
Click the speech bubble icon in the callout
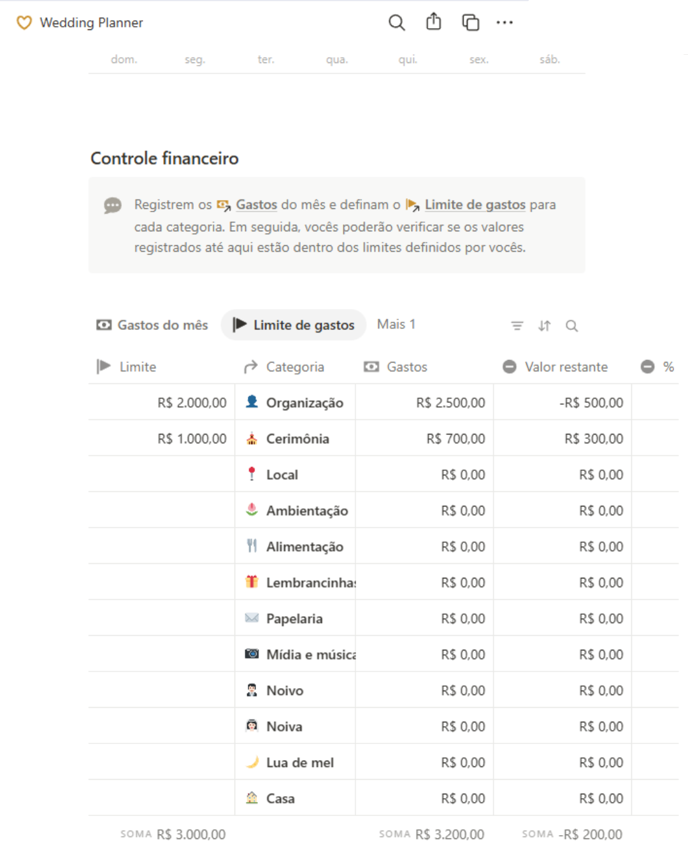112,205
